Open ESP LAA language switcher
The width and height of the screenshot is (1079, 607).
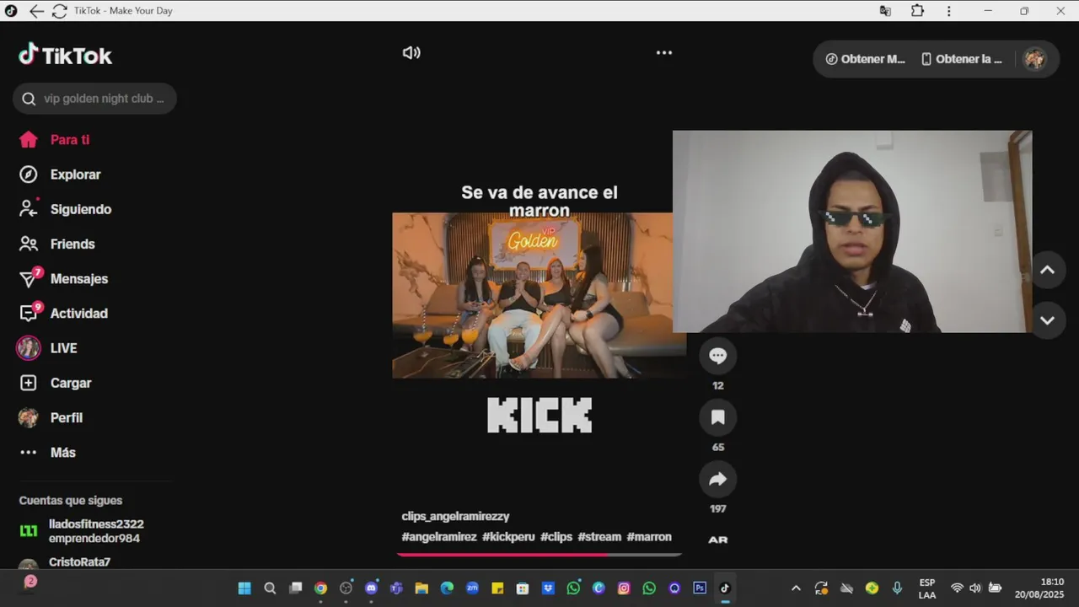tap(927, 588)
